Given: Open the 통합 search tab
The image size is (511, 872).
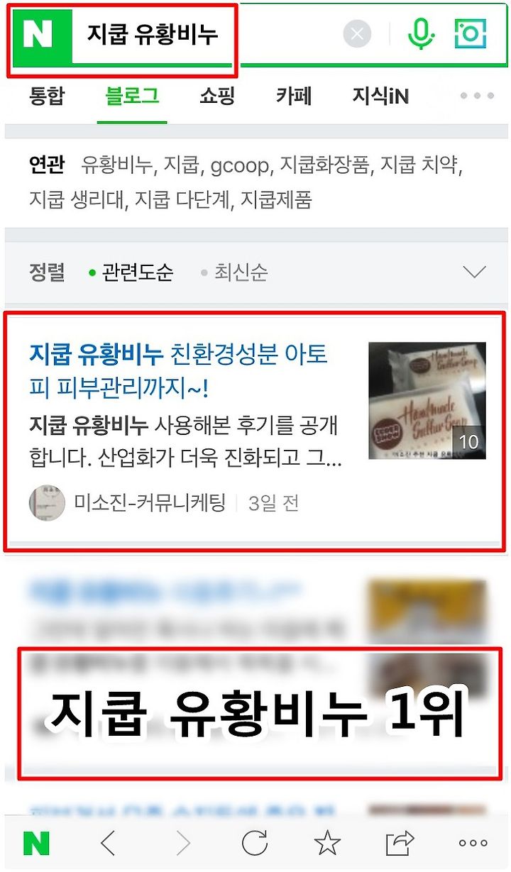Looking at the screenshot, I should pos(47,96).
